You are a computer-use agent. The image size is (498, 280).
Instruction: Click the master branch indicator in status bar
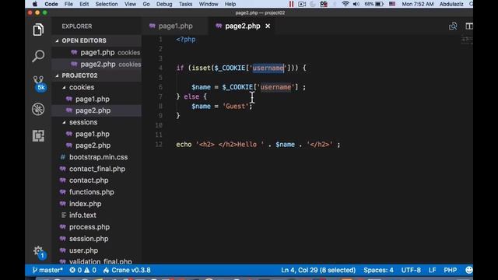47,270
